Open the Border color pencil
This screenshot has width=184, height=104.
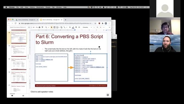[73, 27]
